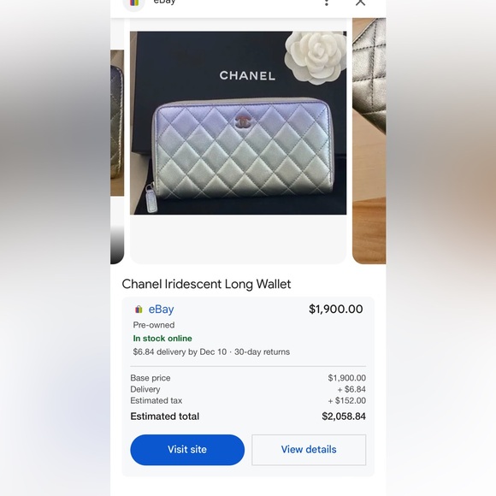Select the main Chanel wallet photo
The height and width of the screenshot is (496, 496).
click(239, 123)
